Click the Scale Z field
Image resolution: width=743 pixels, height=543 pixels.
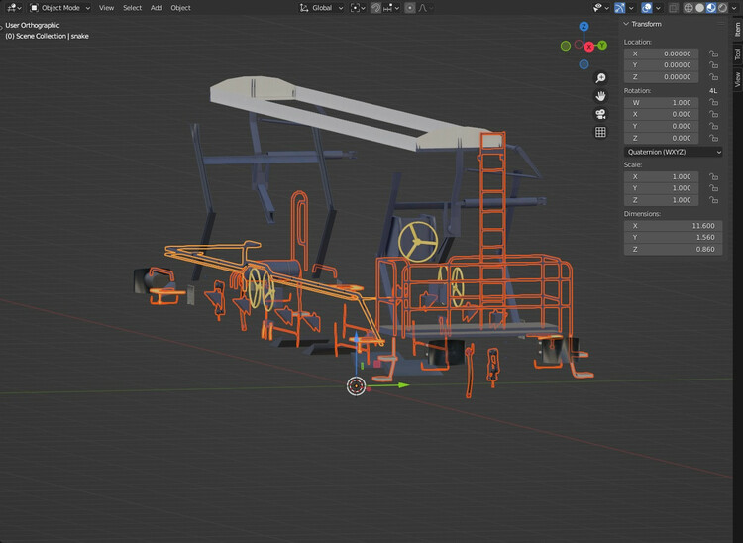click(x=661, y=200)
